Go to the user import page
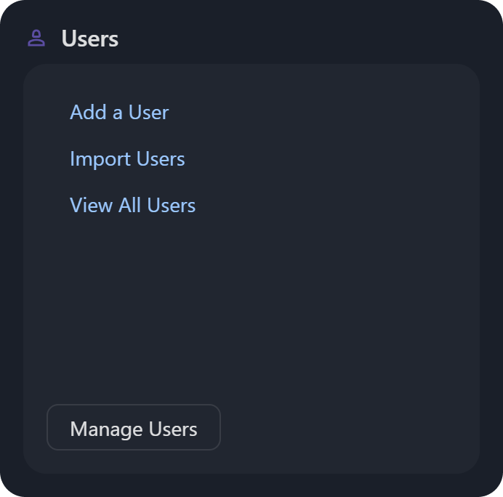 pos(127,159)
